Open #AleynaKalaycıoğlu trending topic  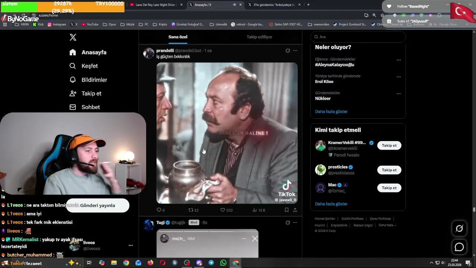tap(334, 65)
